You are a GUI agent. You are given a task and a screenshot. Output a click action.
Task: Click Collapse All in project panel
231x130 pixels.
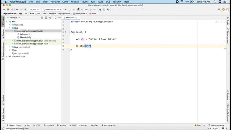(50, 18)
